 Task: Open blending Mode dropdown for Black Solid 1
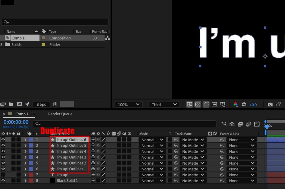(152, 181)
